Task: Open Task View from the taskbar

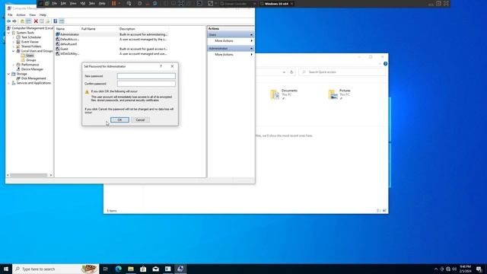Action: 105,269
